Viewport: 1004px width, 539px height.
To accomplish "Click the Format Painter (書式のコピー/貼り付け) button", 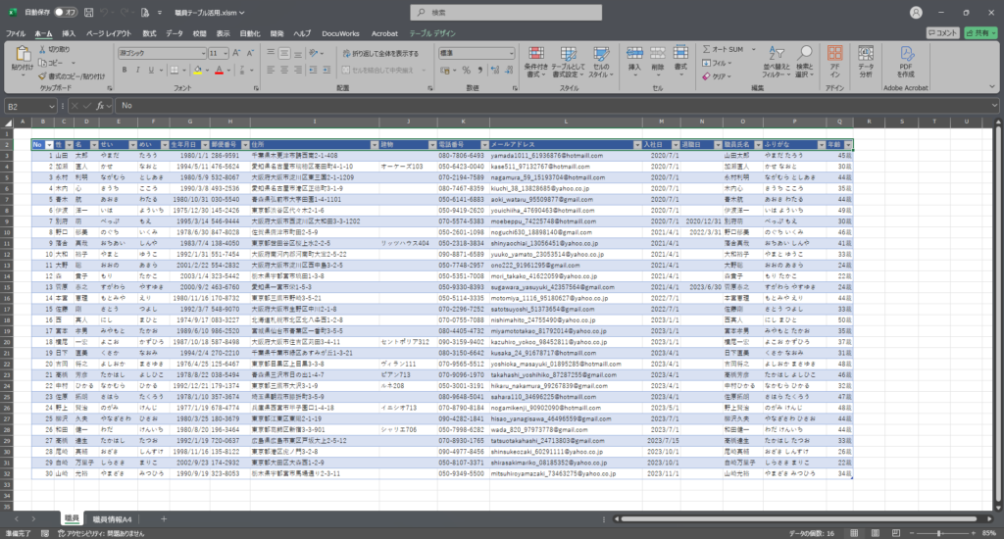I will [x=72, y=76].
